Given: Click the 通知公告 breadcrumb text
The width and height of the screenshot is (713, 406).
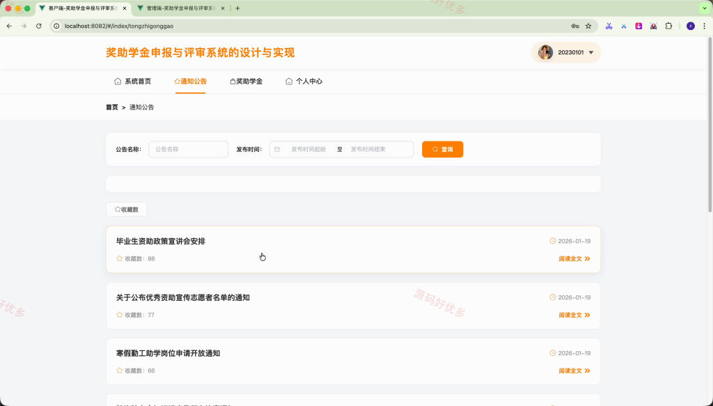Looking at the screenshot, I should tap(142, 107).
